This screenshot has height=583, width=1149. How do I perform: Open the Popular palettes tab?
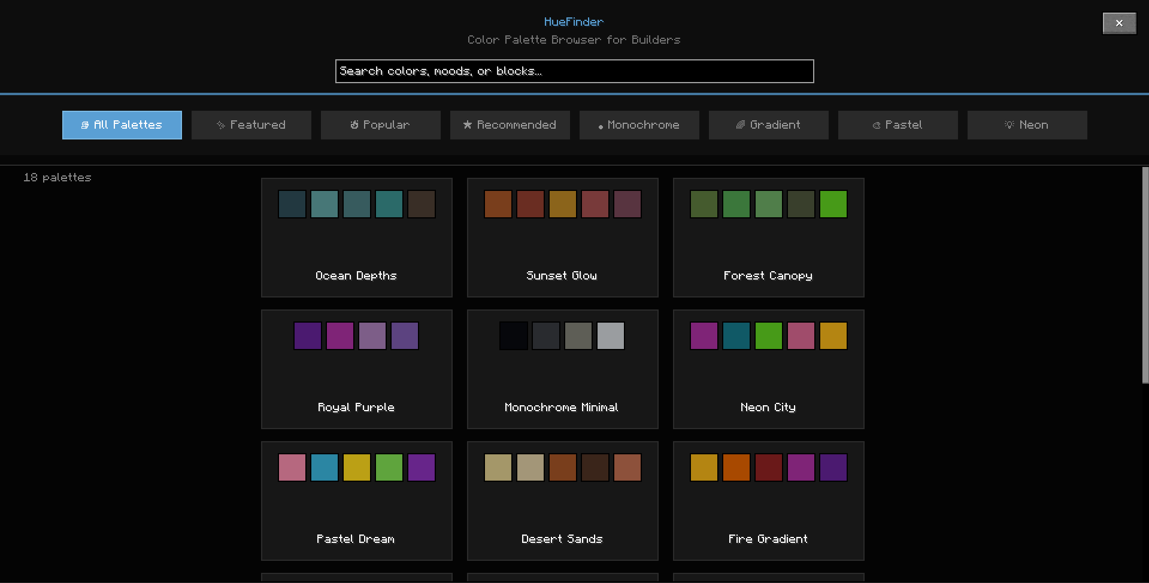381,125
